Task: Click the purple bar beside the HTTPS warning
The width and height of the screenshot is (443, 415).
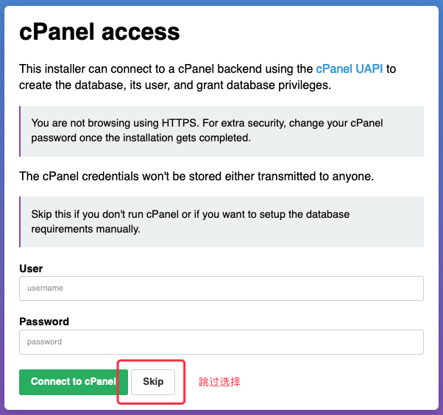Action: pyautogui.click(x=20, y=130)
